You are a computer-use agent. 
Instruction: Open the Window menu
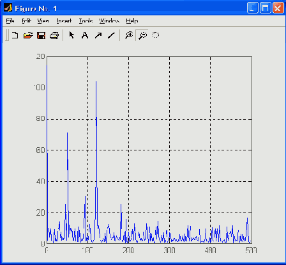tap(109, 20)
